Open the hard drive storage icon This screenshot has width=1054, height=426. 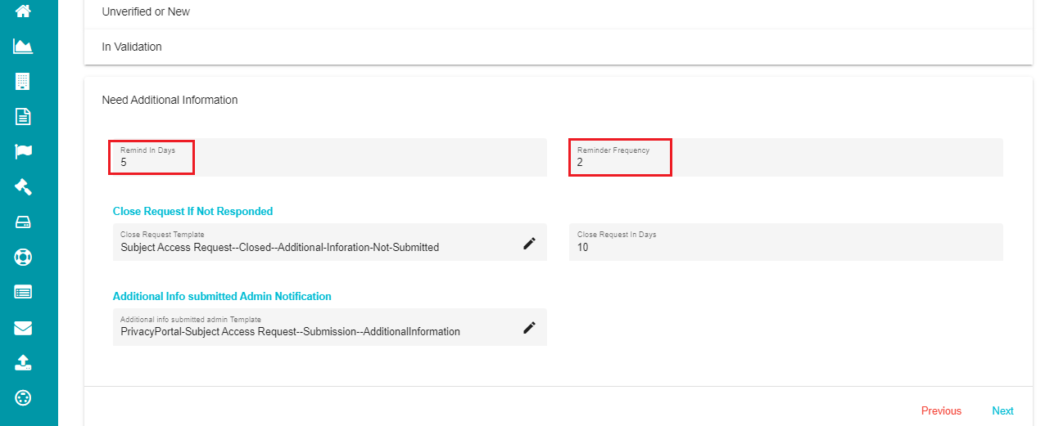tap(23, 222)
